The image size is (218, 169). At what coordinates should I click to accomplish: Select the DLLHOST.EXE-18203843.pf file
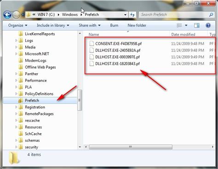117,64
